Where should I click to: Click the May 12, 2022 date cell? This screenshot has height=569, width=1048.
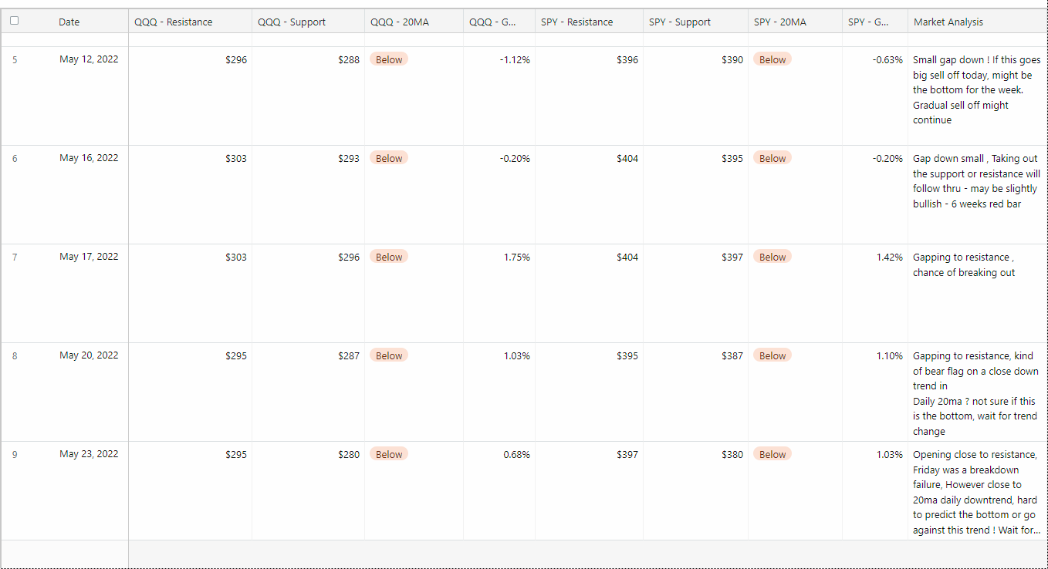89,59
